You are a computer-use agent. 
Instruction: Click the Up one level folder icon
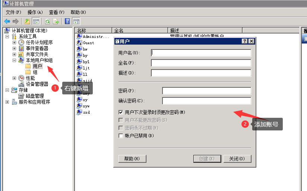27,21
